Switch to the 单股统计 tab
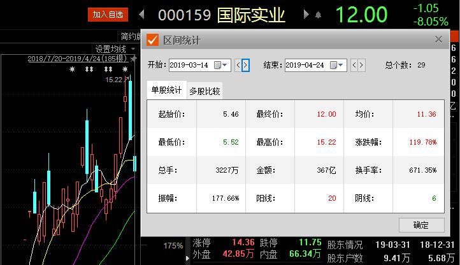This screenshot has height=265, width=460. 167,90
